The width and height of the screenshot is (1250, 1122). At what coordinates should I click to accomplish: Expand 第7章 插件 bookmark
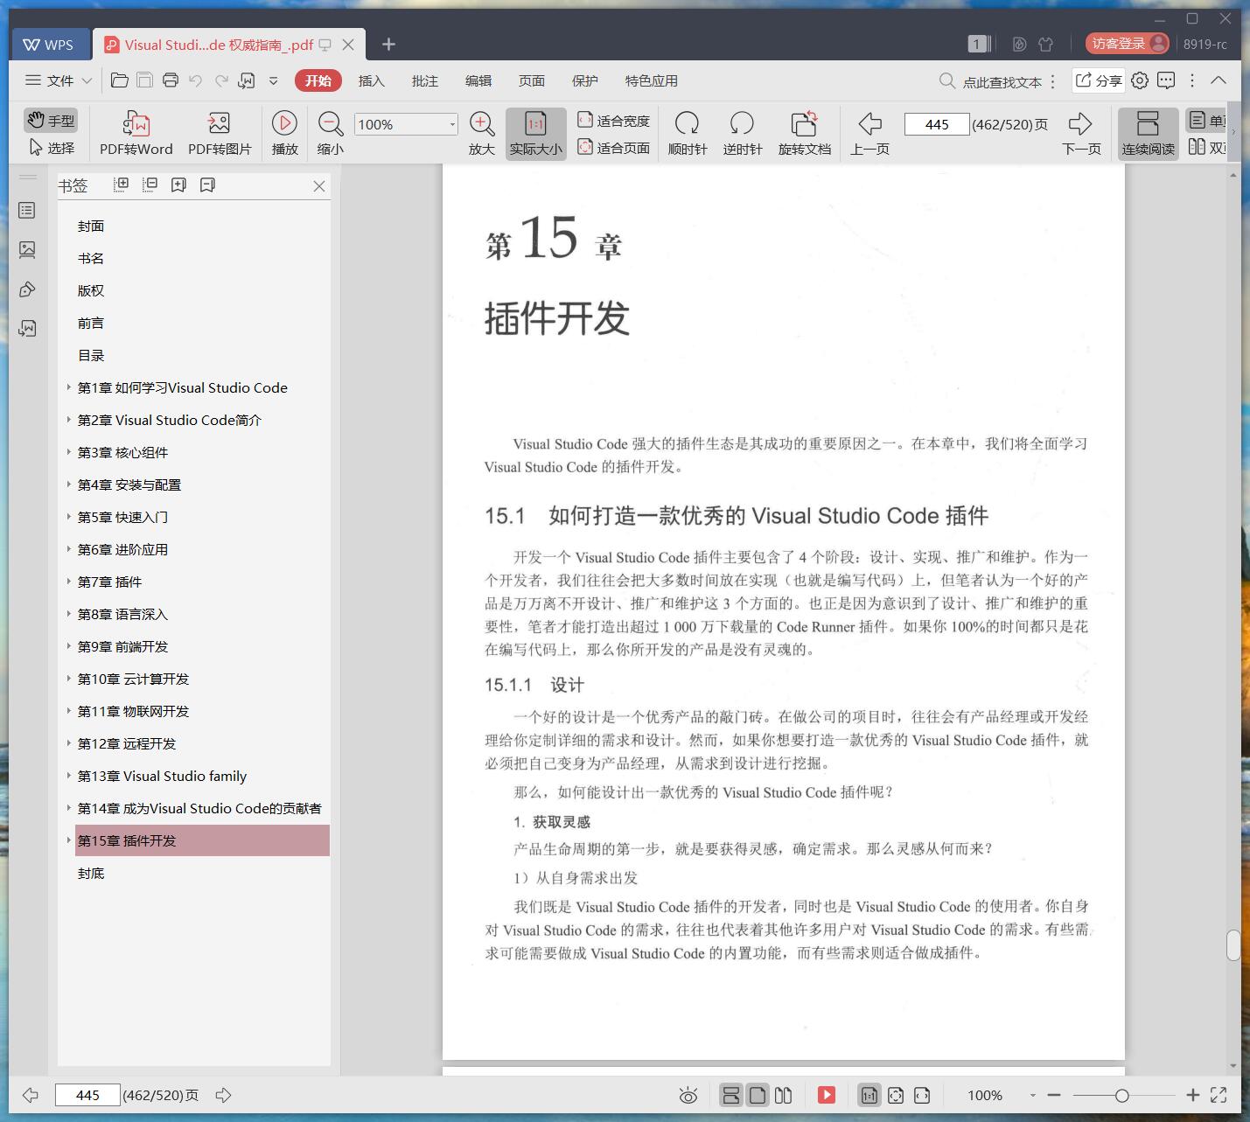pos(69,581)
